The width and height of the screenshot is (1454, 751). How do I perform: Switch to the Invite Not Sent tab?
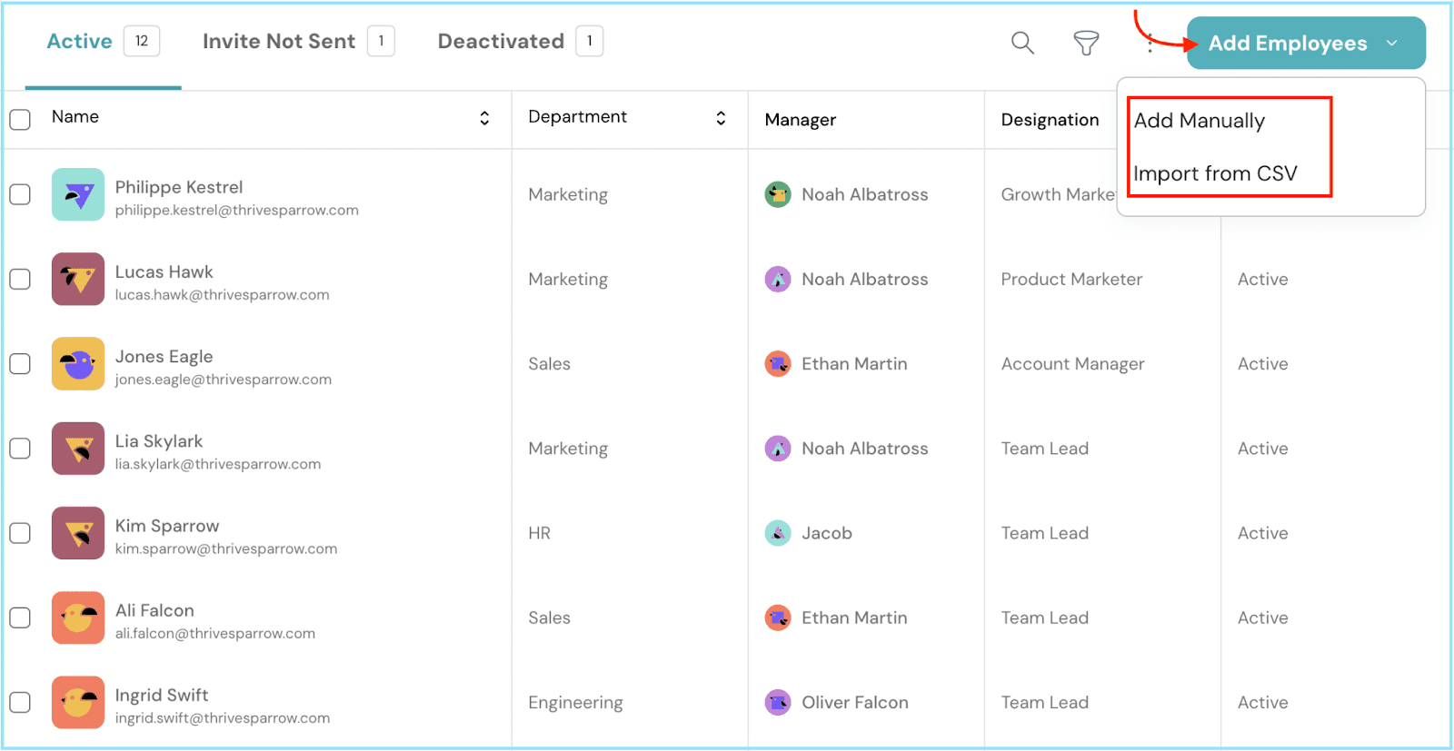point(279,42)
